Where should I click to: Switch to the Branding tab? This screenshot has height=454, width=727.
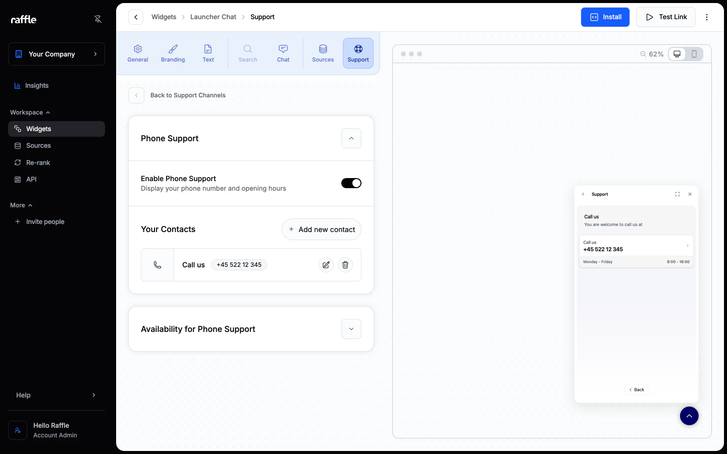(173, 53)
